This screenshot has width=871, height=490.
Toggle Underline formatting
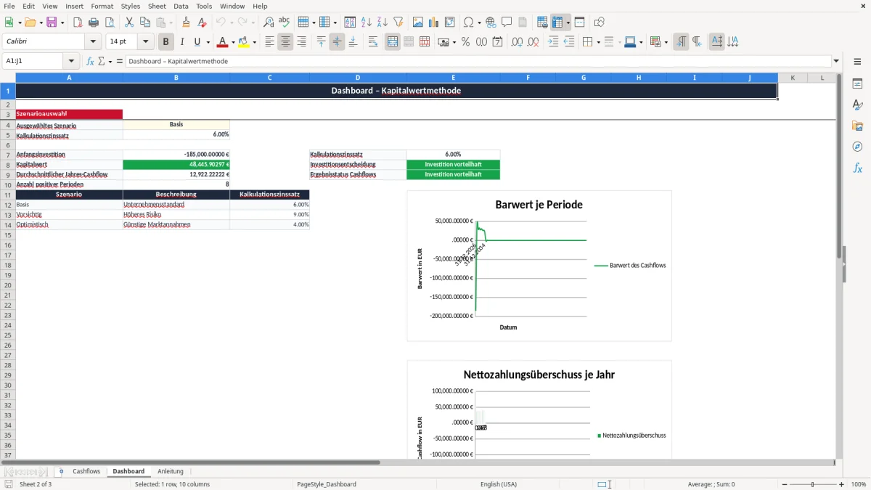click(x=197, y=42)
